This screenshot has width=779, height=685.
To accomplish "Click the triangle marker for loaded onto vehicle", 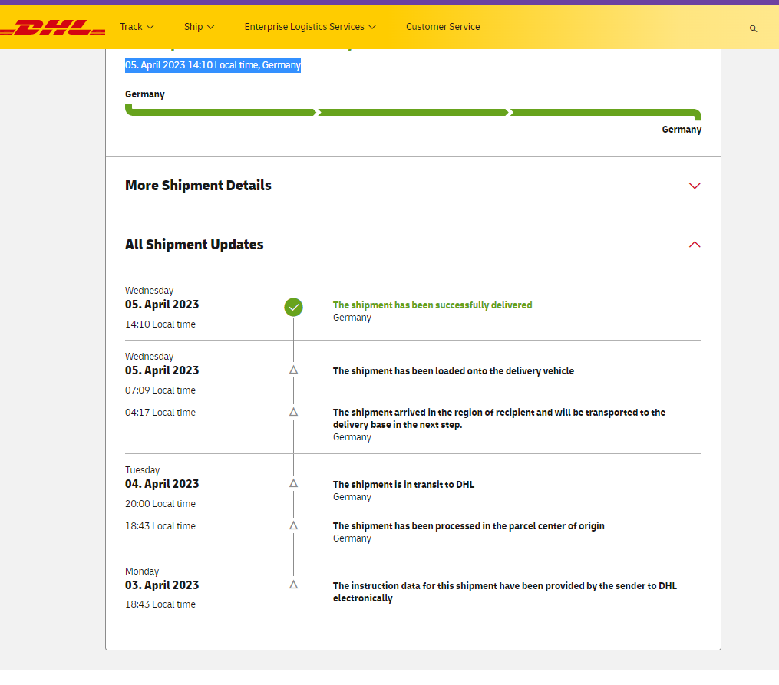I will [x=293, y=370].
